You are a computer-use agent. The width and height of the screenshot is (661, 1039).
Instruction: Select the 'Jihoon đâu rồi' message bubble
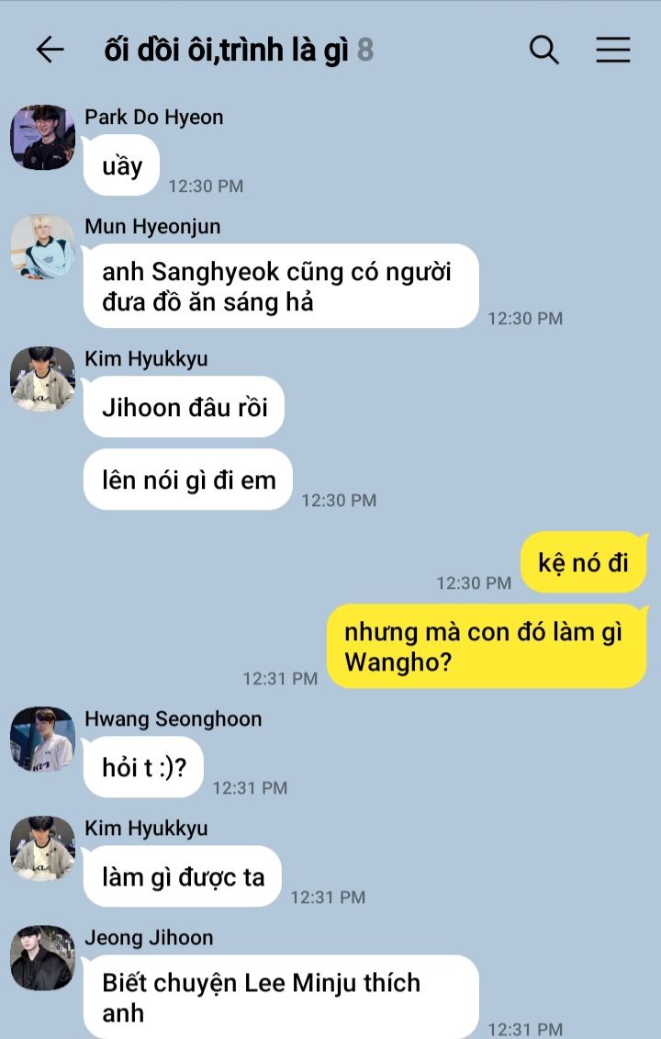click(185, 407)
